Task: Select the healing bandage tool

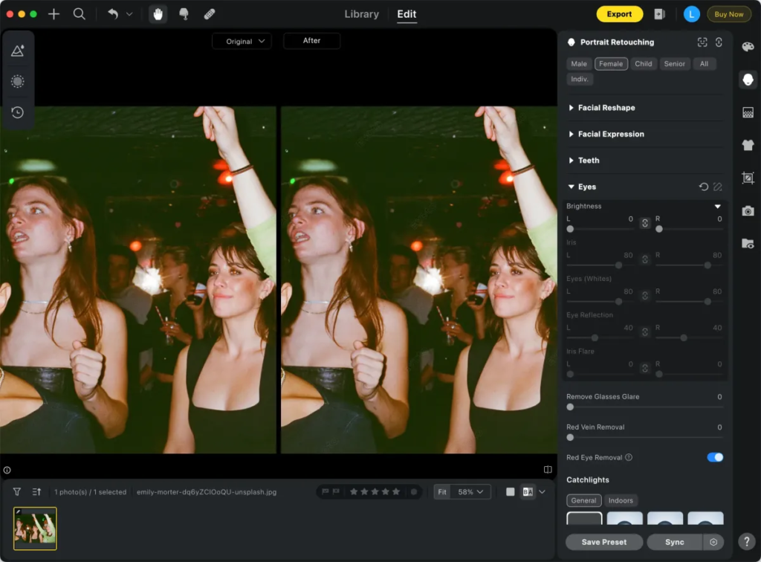Action: pyautogui.click(x=209, y=14)
